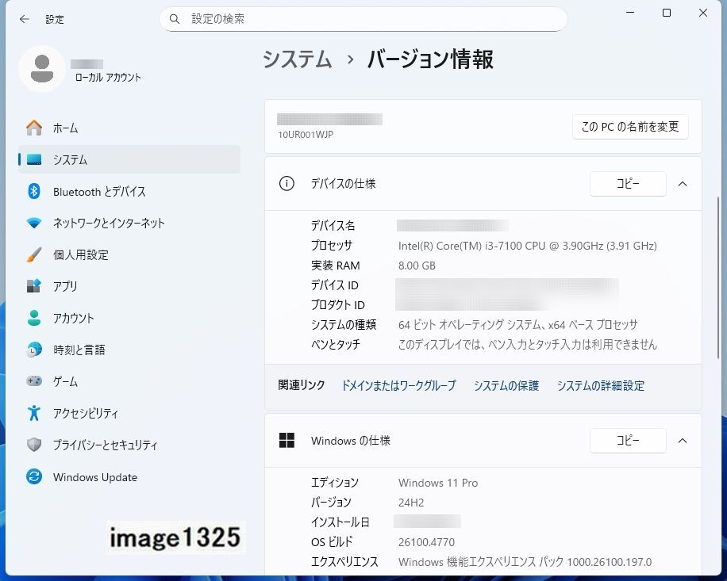Open Windows Update page
This screenshot has width=727, height=581.
pos(129,477)
